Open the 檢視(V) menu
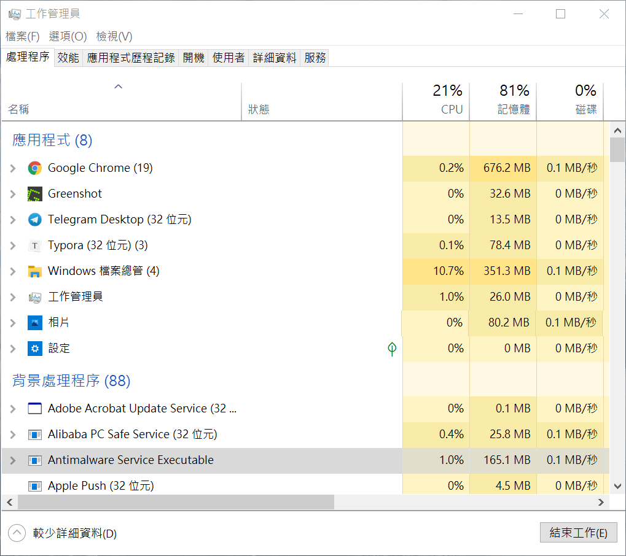The image size is (626, 556). [114, 36]
